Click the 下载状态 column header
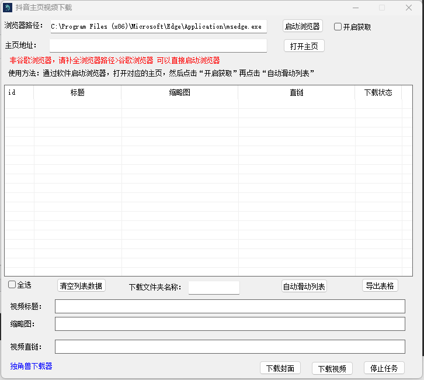424x380 pixels. point(378,93)
